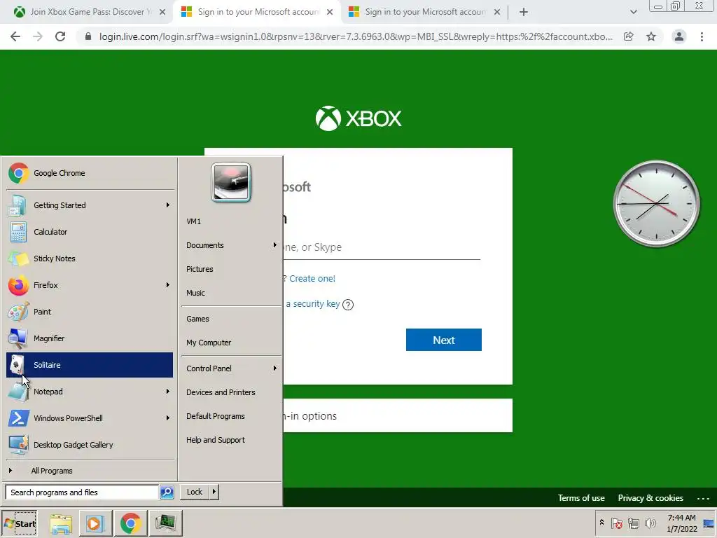Open Devices and Printers
Screen dimensions: 717x538
[221, 392]
